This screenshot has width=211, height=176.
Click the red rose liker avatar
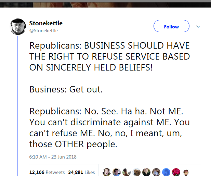tap(176, 172)
